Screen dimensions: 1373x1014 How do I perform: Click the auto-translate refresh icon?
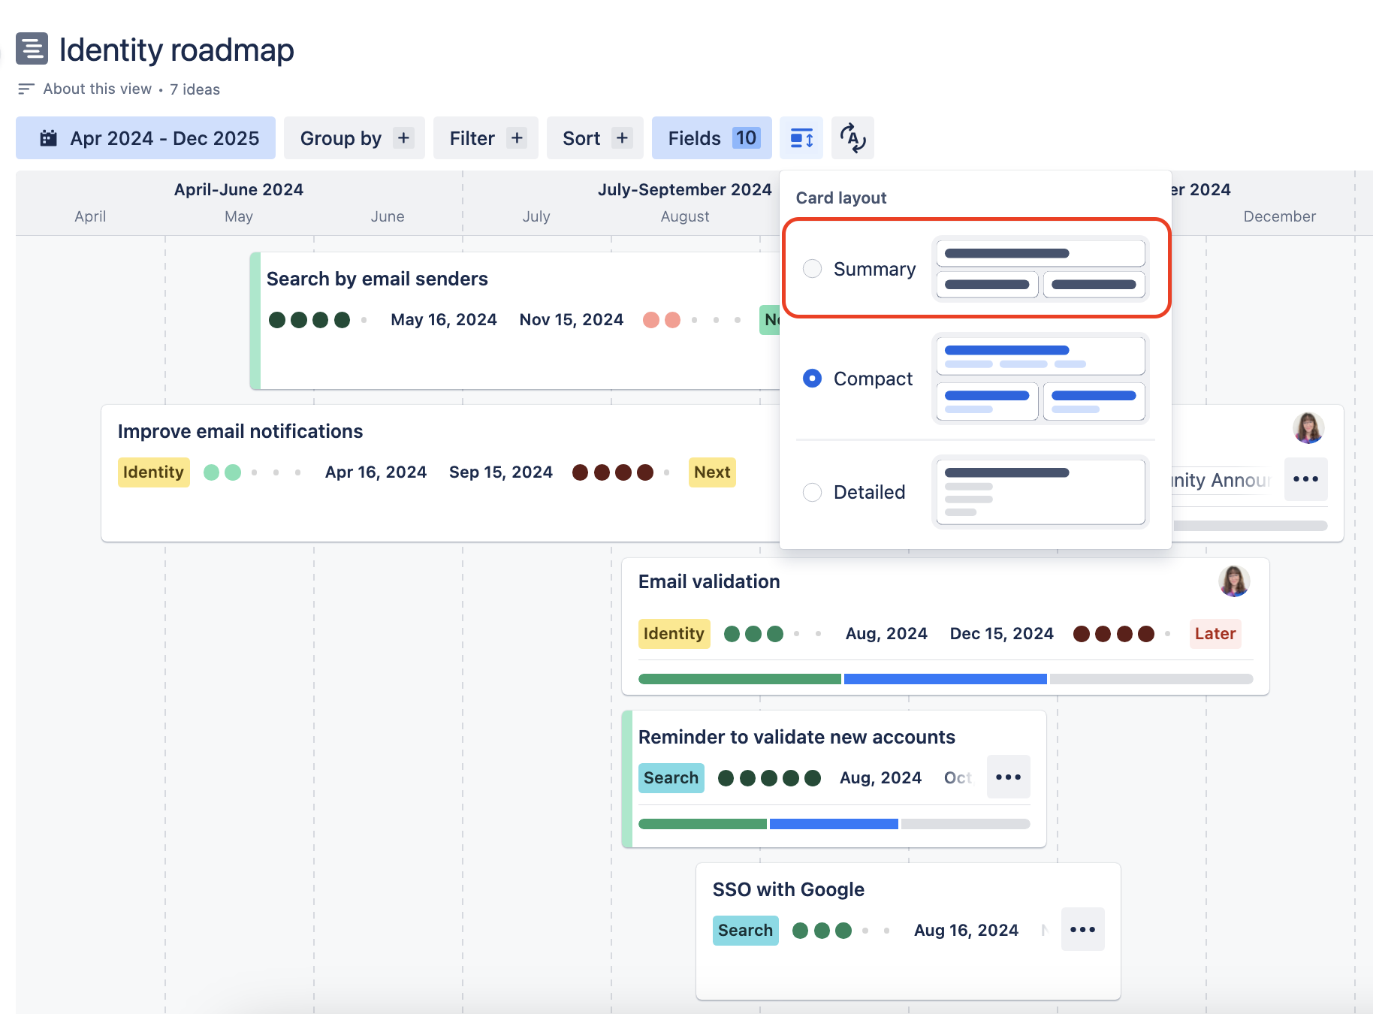click(852, 138)
